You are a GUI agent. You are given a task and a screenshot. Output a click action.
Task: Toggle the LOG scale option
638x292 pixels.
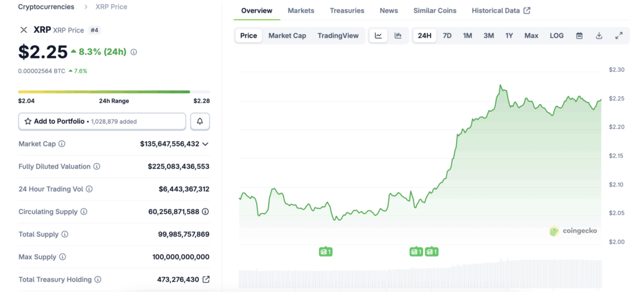(x=556, y=35)
